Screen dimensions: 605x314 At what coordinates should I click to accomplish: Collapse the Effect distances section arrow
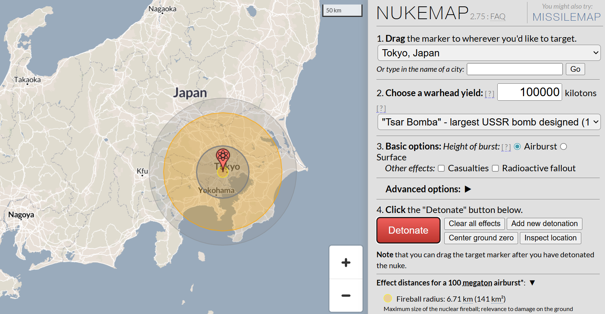532,282
